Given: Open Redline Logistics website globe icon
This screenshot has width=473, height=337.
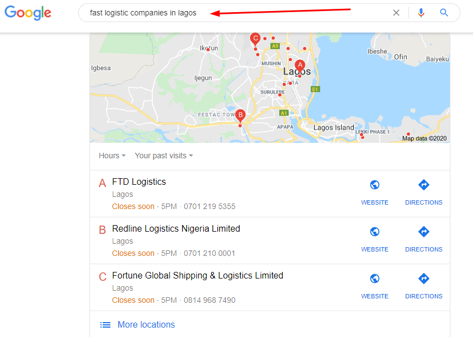Looking at the screenshot, I should (375, 232).
